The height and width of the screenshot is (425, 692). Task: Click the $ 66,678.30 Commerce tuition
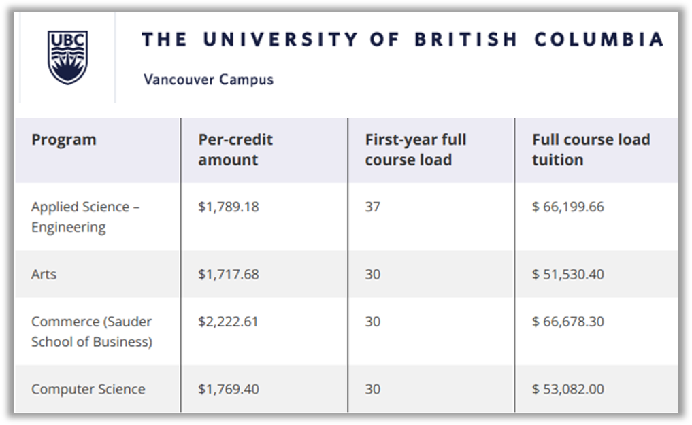(x=567, y=322)
